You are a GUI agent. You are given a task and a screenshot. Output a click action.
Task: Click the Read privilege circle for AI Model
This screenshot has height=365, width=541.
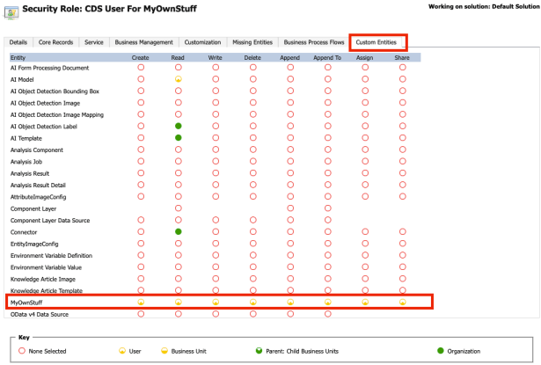pos(178,80)
